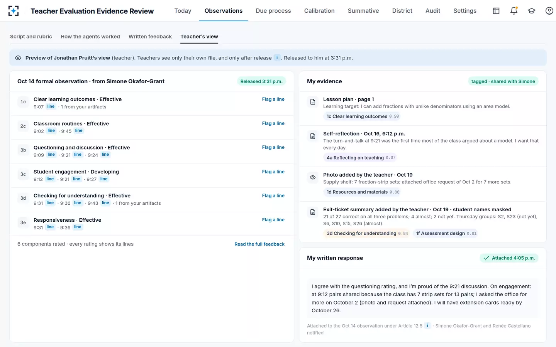The image size is (556, 347).
Task: Click the eye icon beside teacher photo
Action: tap(313, 177)
